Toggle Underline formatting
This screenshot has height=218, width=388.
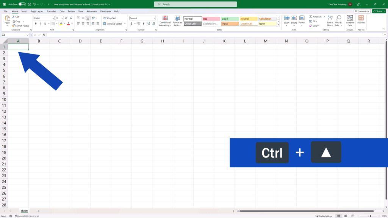tap(45, 24)
